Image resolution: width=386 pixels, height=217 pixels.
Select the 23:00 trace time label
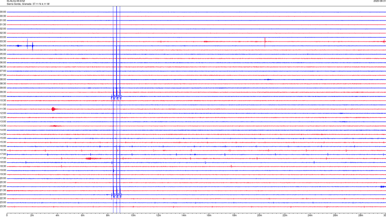(x=3, y=202)
